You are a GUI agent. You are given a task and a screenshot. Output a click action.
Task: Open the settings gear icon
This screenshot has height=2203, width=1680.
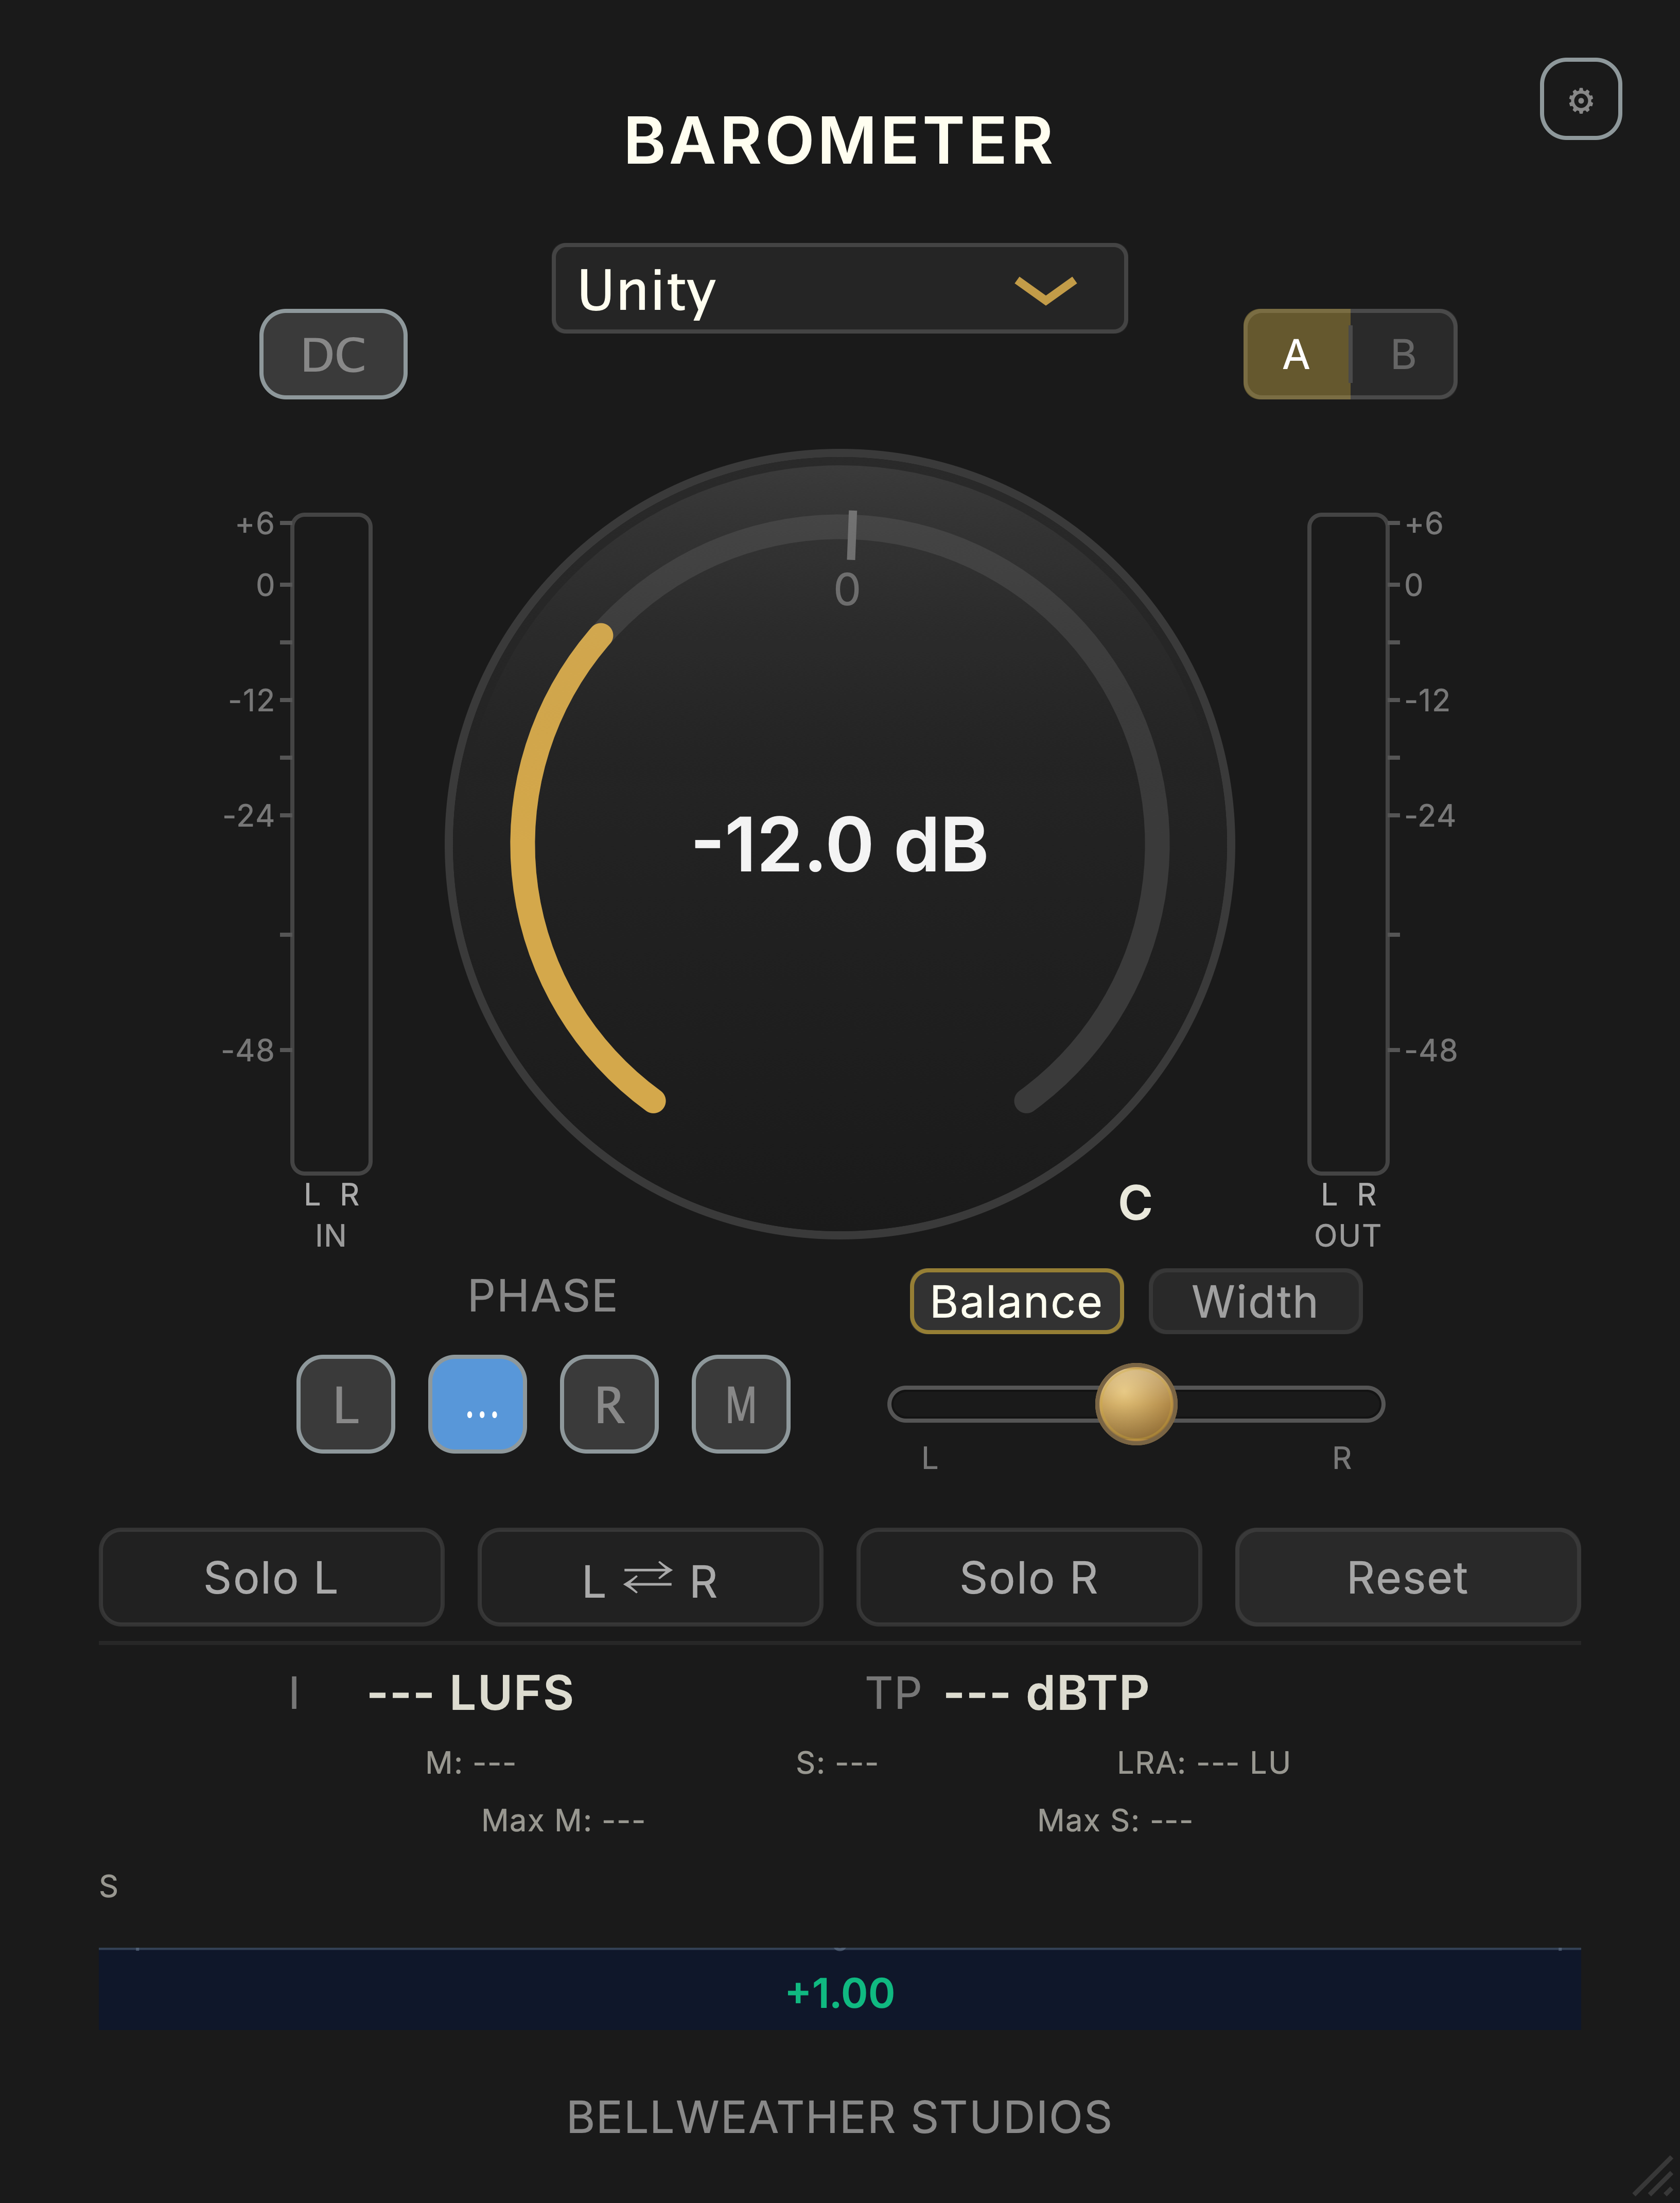[1580, 99]
